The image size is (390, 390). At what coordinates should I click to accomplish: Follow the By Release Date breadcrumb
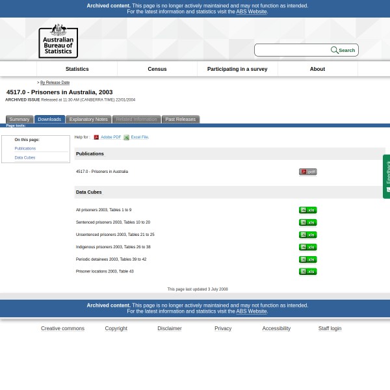pos(55,83)
